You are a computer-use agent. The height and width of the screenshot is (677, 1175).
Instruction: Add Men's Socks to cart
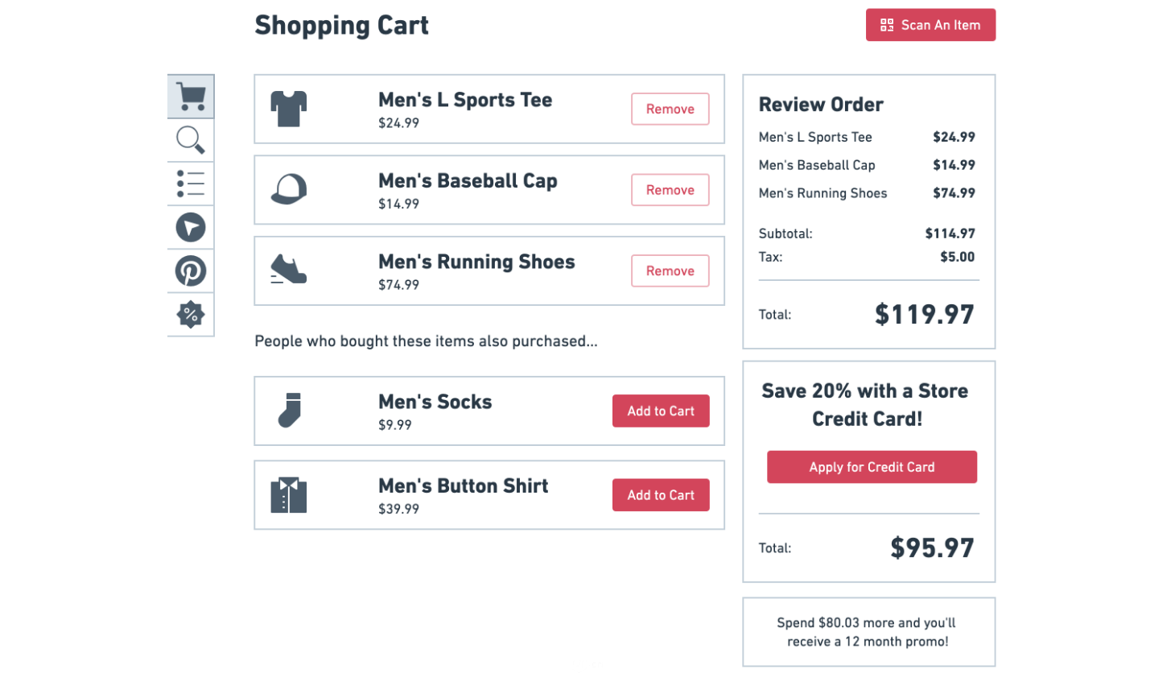click(x=661, y=411)
